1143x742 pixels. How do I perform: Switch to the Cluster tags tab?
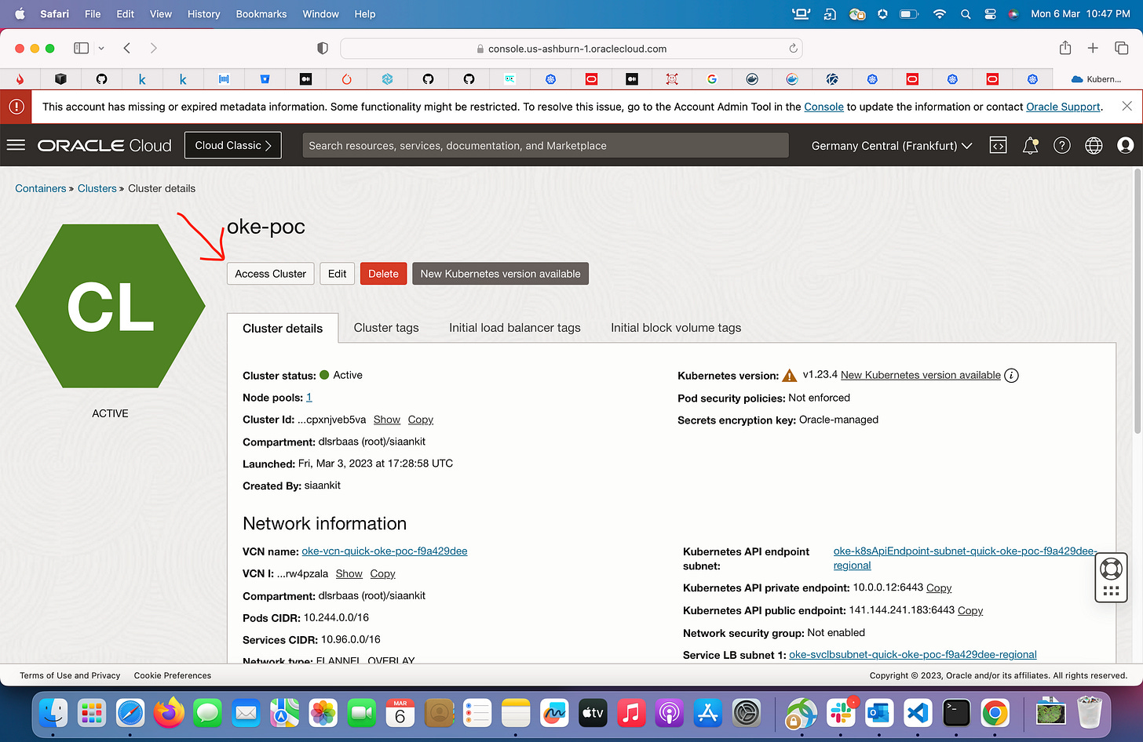coord(386,328)
